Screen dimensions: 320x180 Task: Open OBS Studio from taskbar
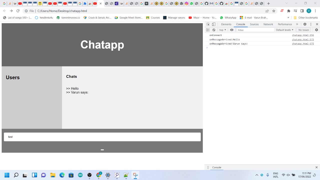click(x=89, y=175)
